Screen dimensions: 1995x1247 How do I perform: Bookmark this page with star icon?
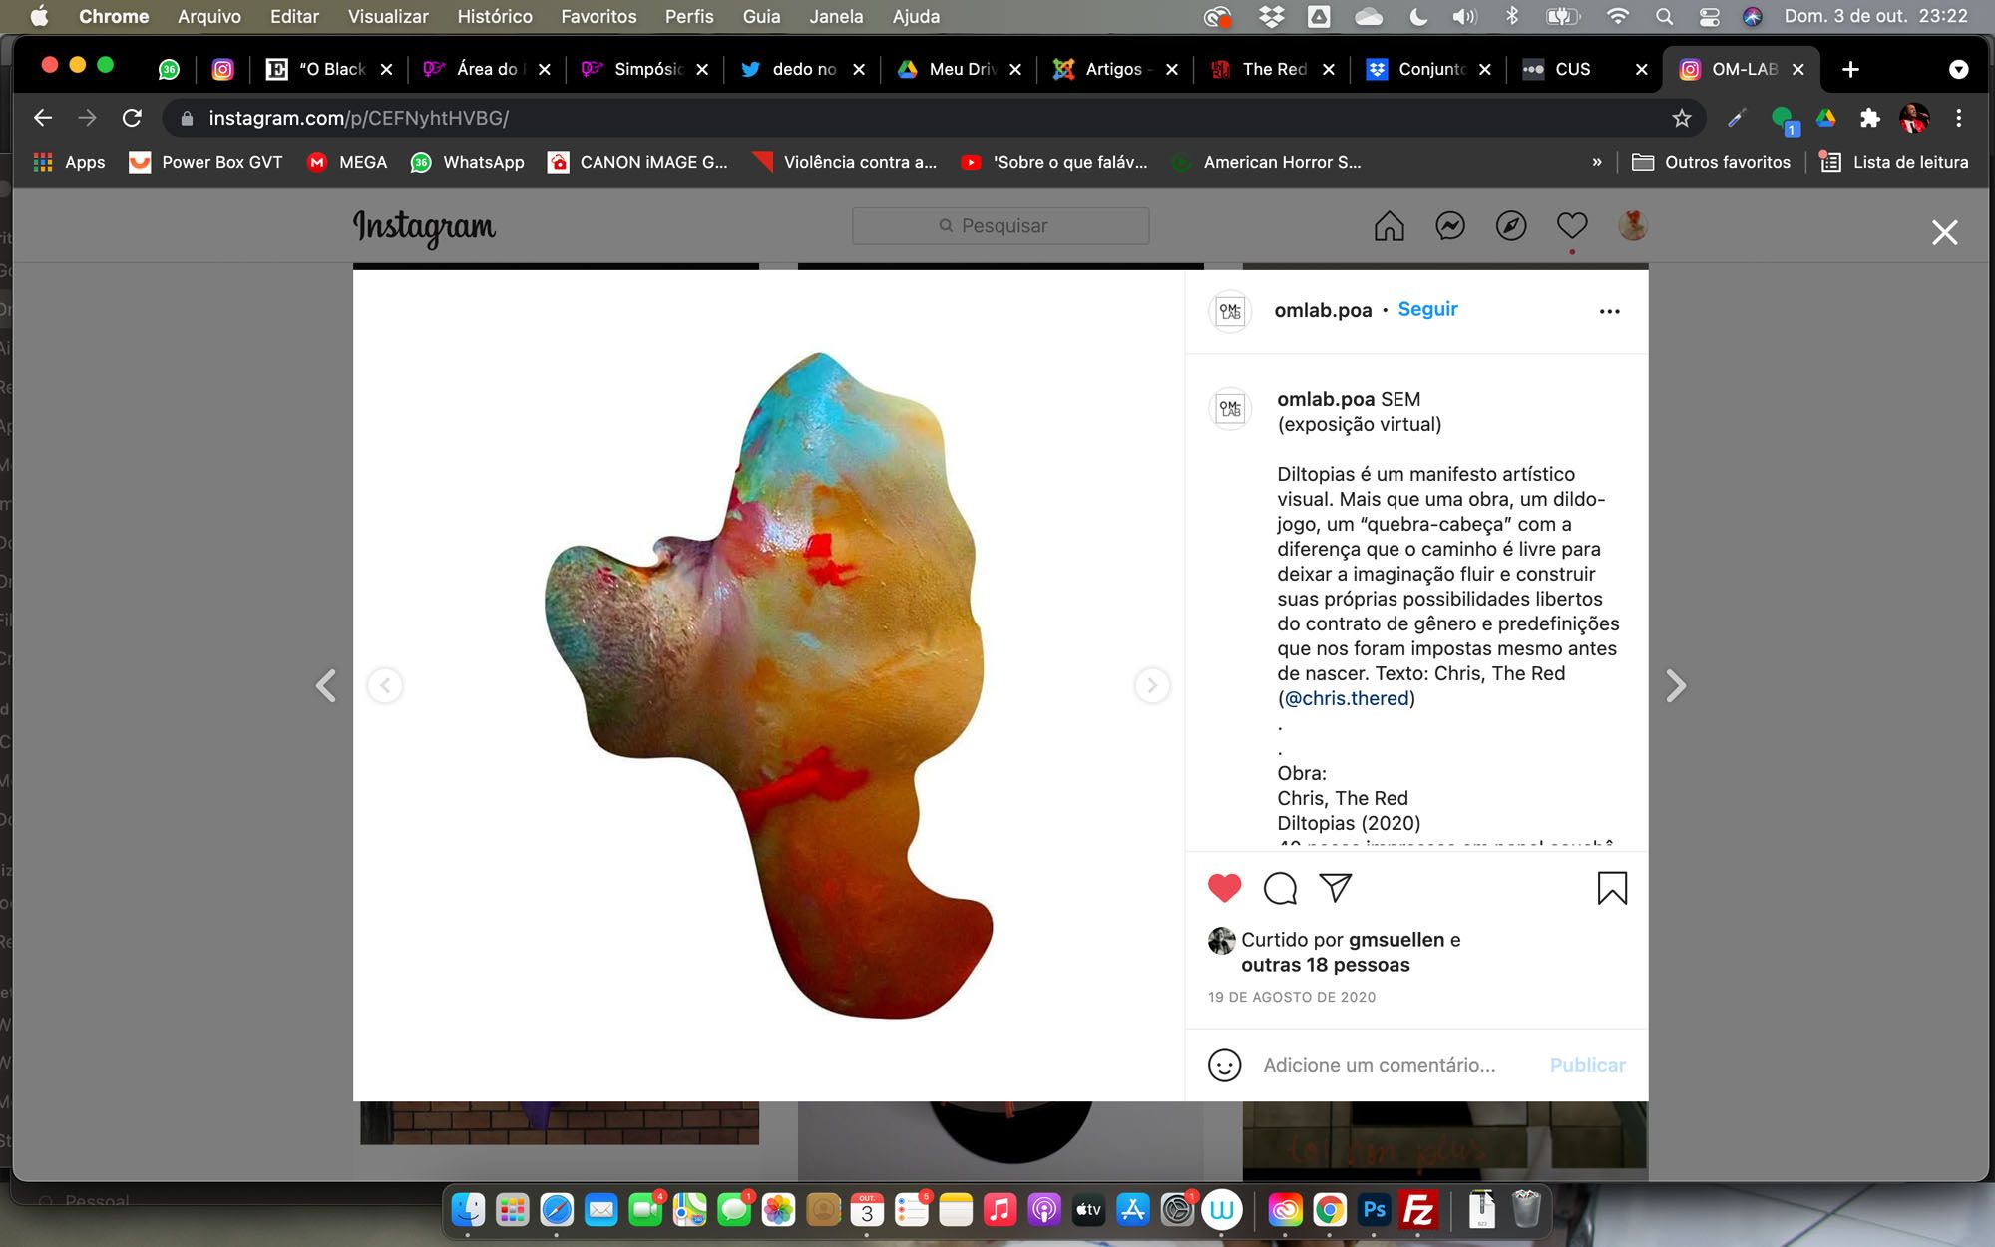pyautogui.click(x=1682, y=119)
